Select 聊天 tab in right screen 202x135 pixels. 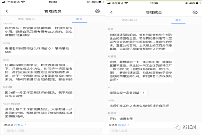(178, 20)
